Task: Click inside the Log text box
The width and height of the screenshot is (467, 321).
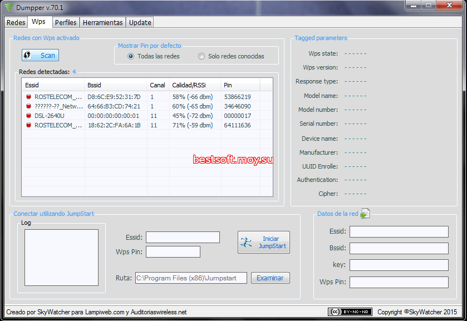Action: coord(61,257)
